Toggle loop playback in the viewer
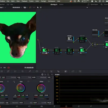Viewport: 108px width, 108px height. pos(9,67)
